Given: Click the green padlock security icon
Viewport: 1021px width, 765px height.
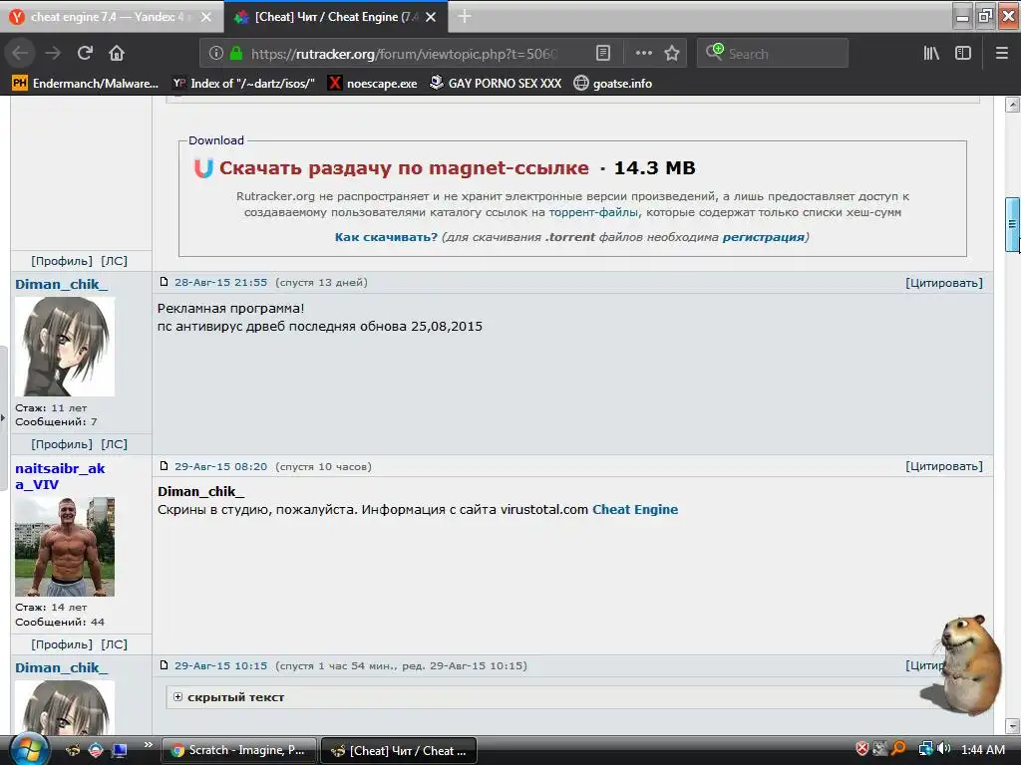Looking at the screenshot, I should pos(236,54).
